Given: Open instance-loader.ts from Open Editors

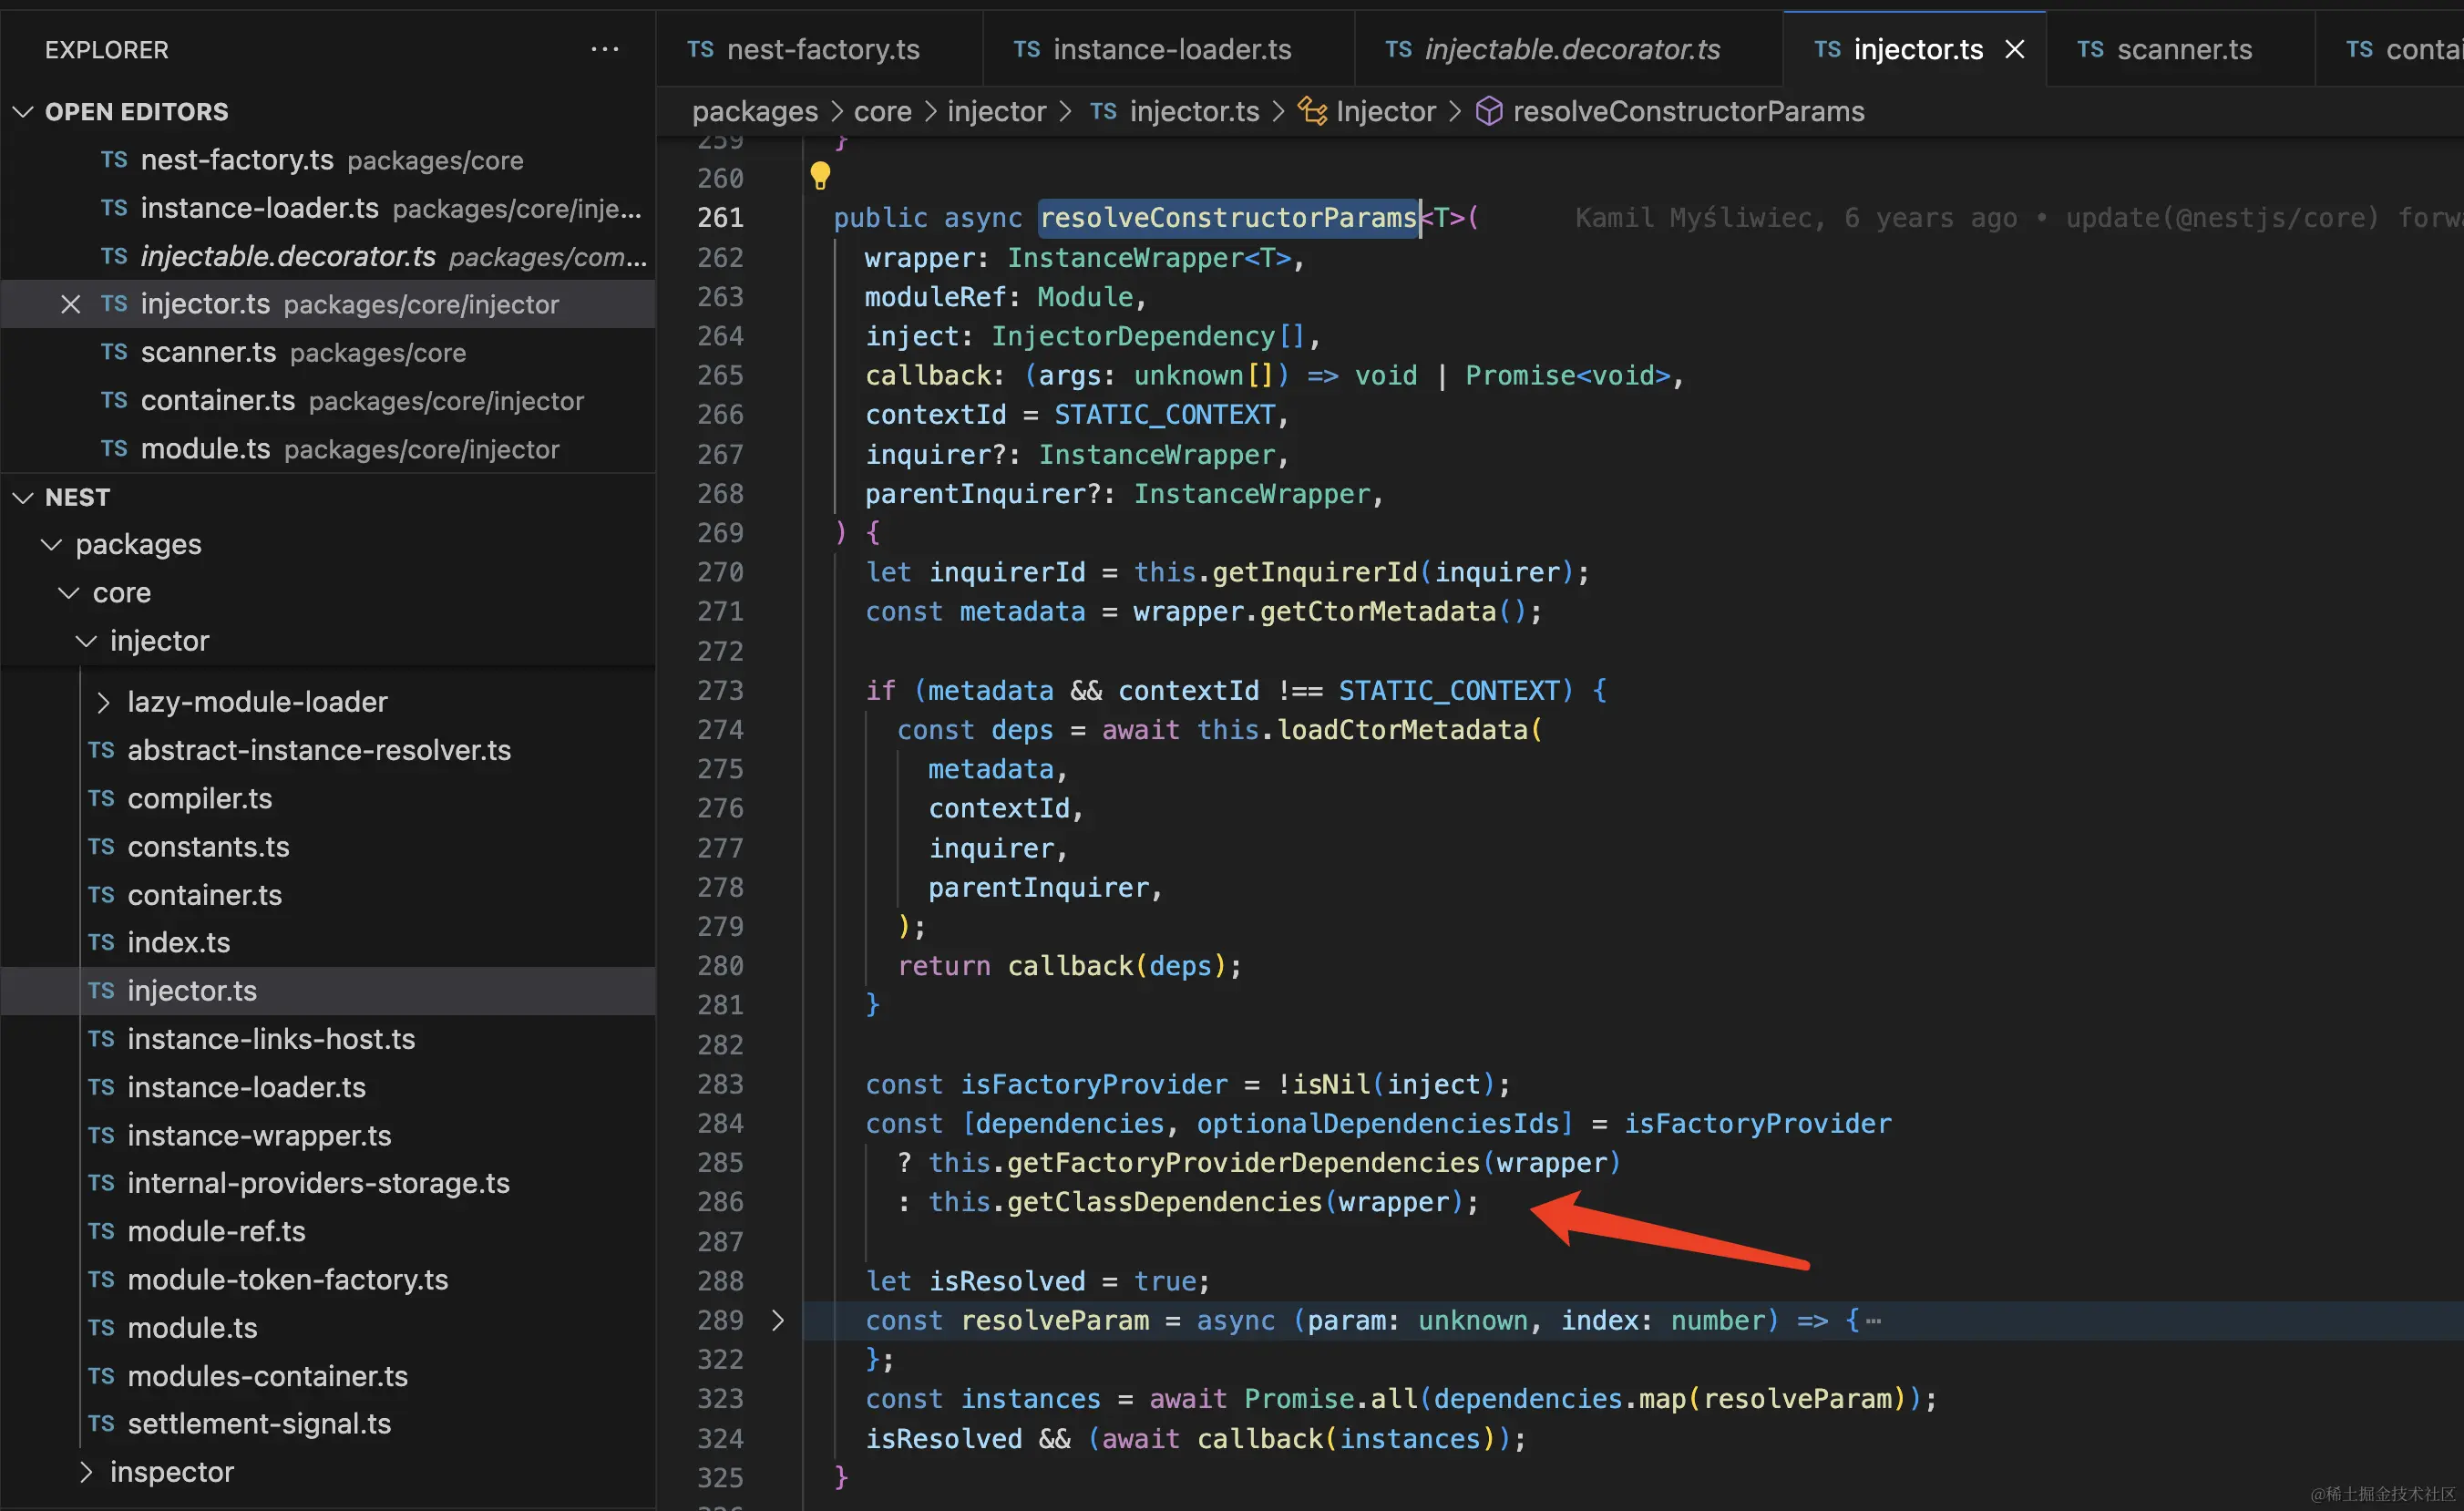Looking at the screenshot, I should pos(328,208).
